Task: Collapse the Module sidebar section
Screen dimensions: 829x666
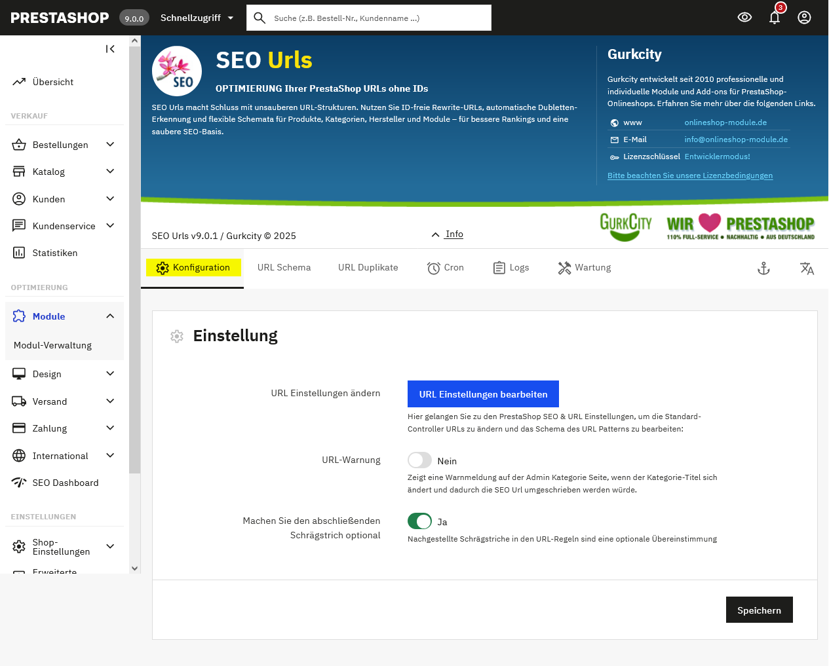Action: [110, 316]
